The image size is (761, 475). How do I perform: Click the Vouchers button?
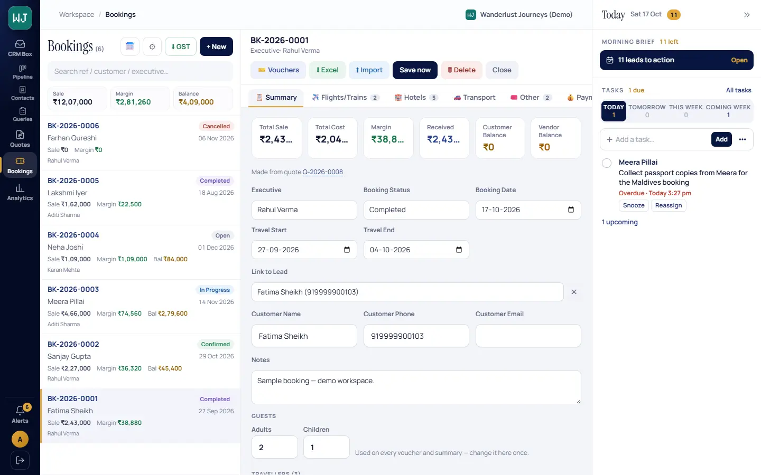[x=278, y=70]
